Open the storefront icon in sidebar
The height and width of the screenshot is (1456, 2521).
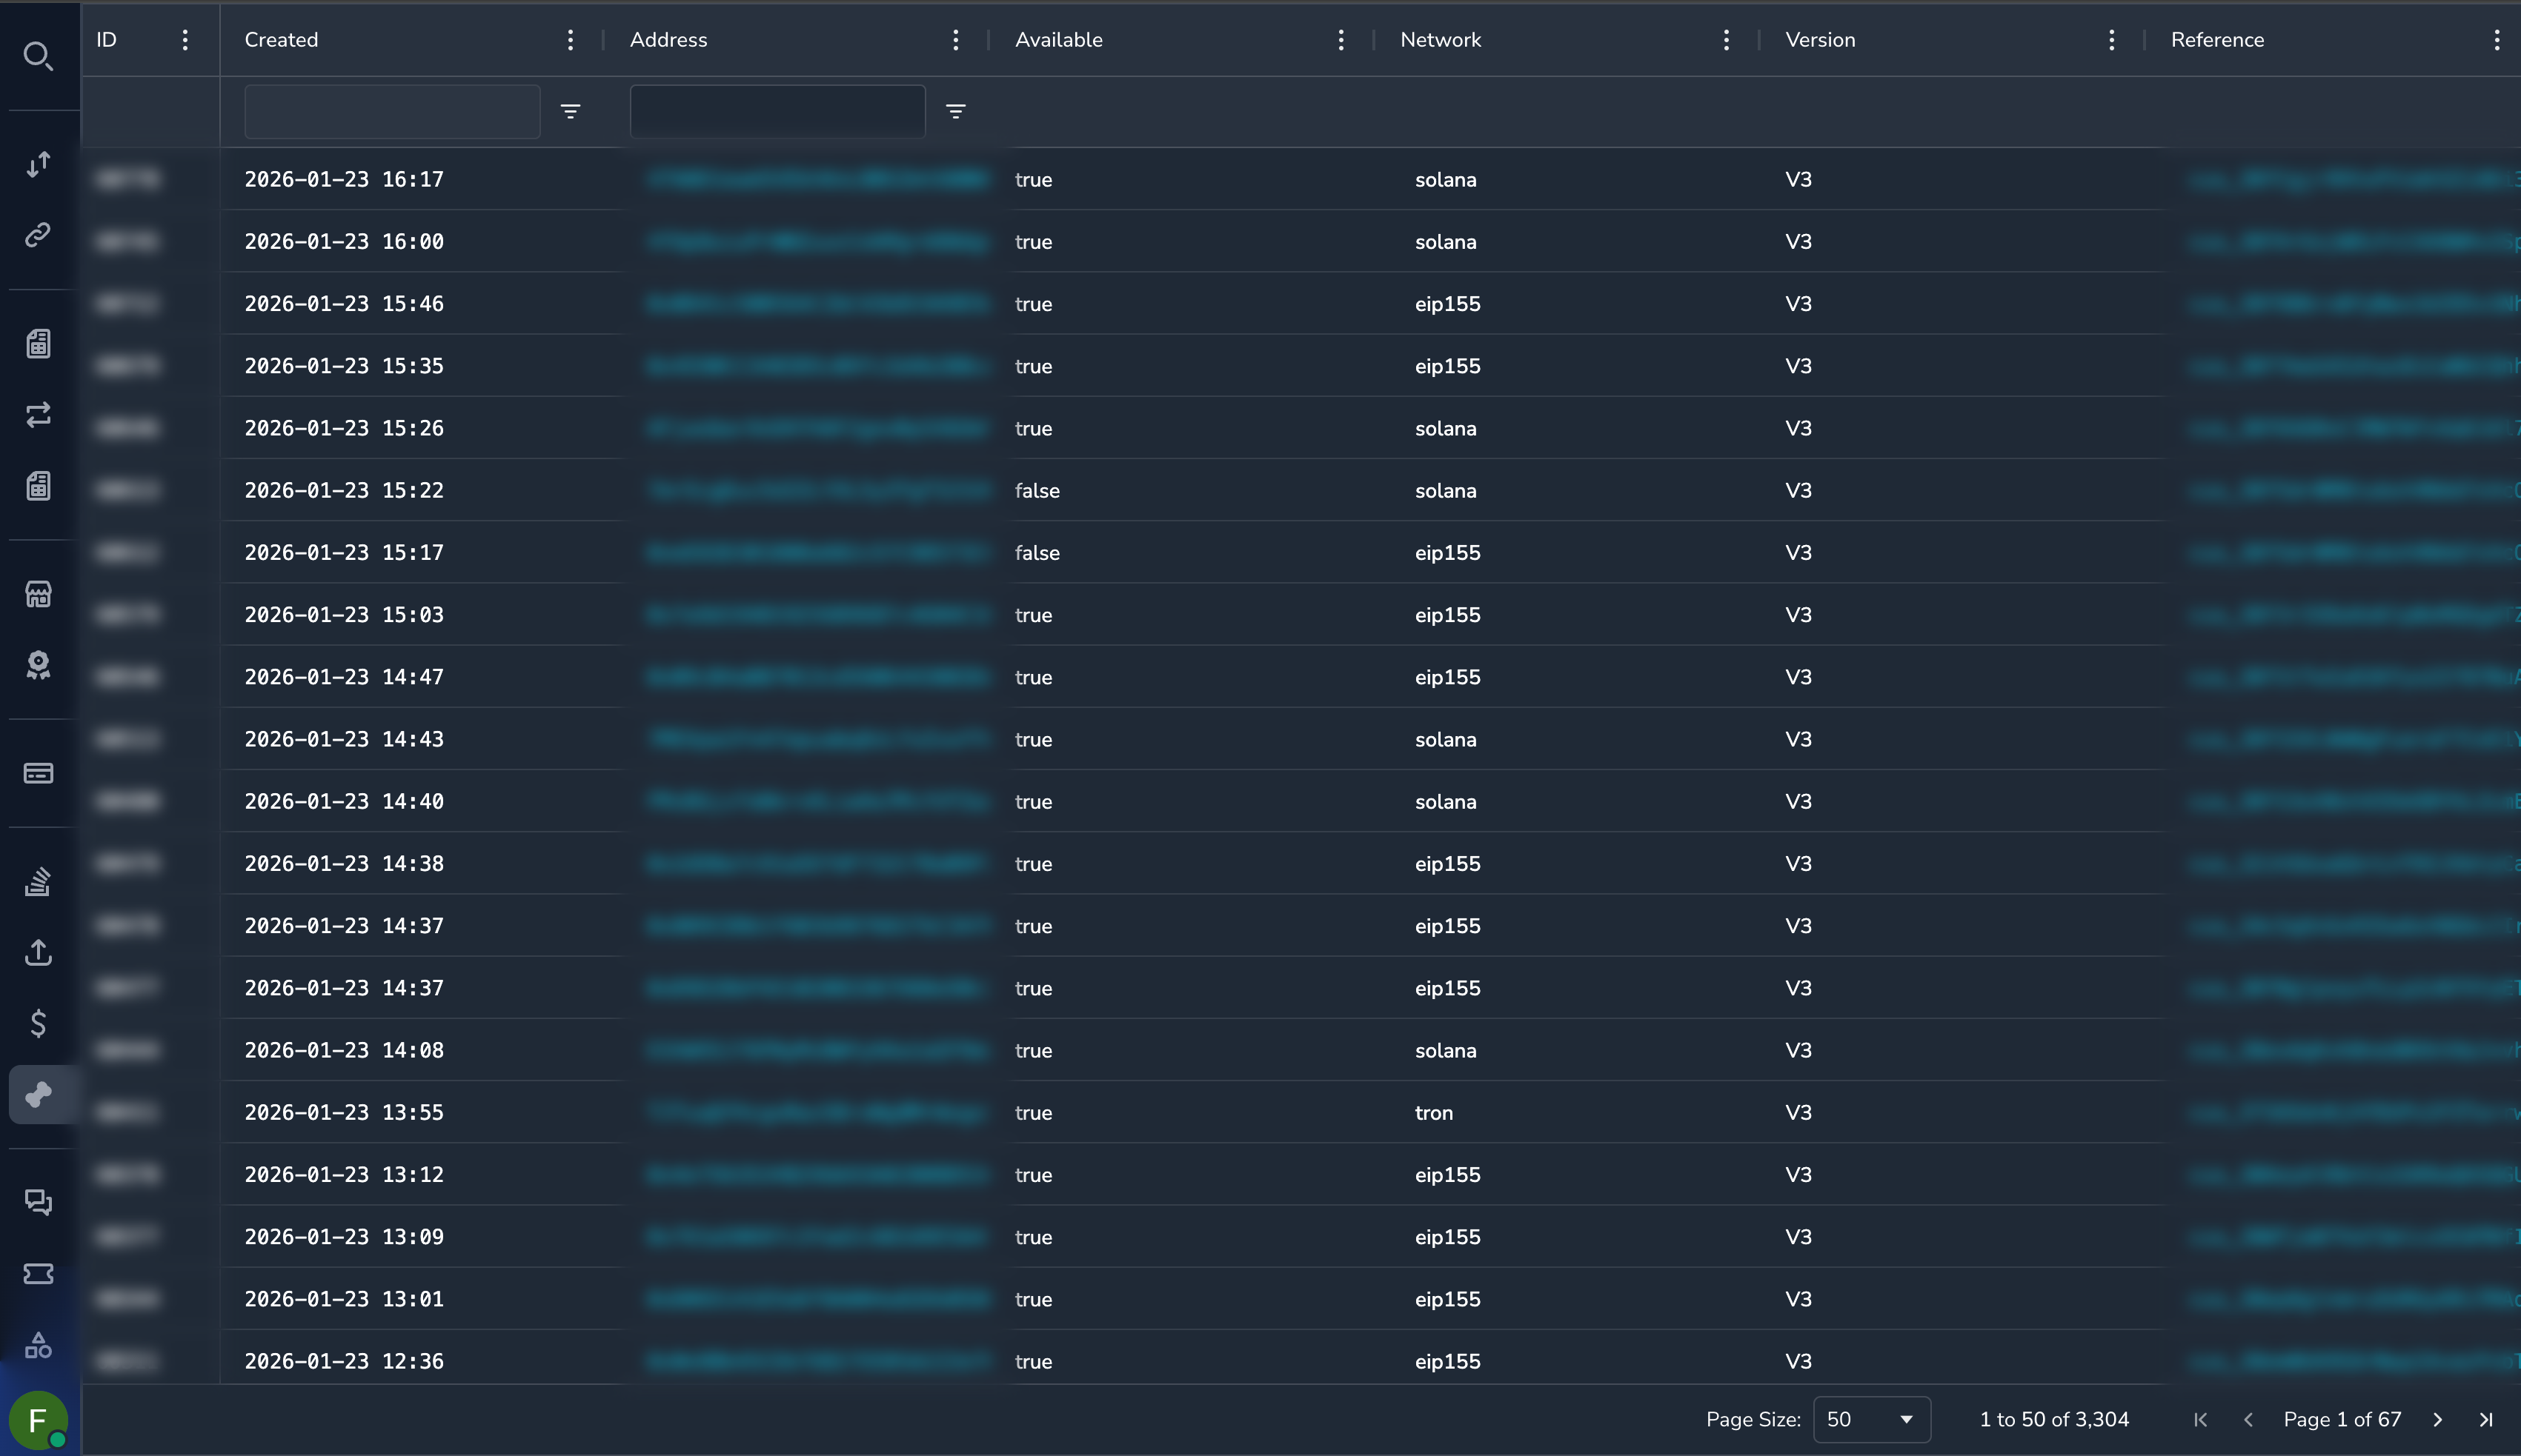point(38,594)
